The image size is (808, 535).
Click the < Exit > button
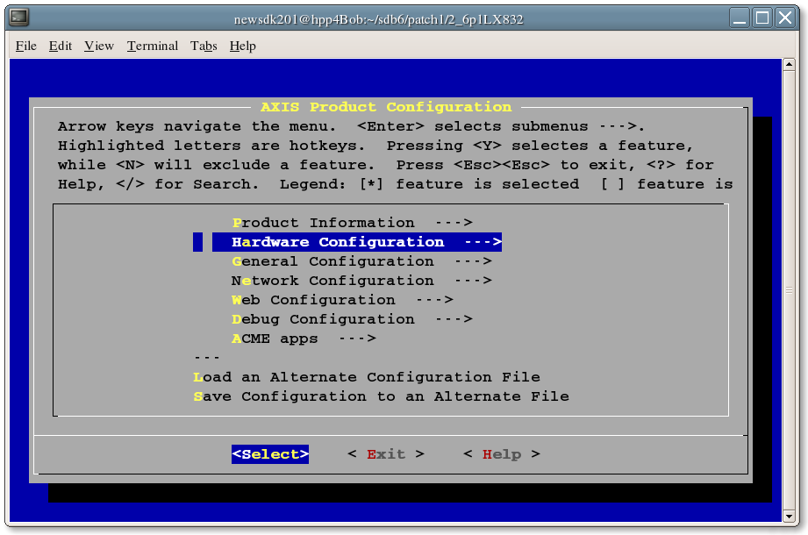[386, 454]
